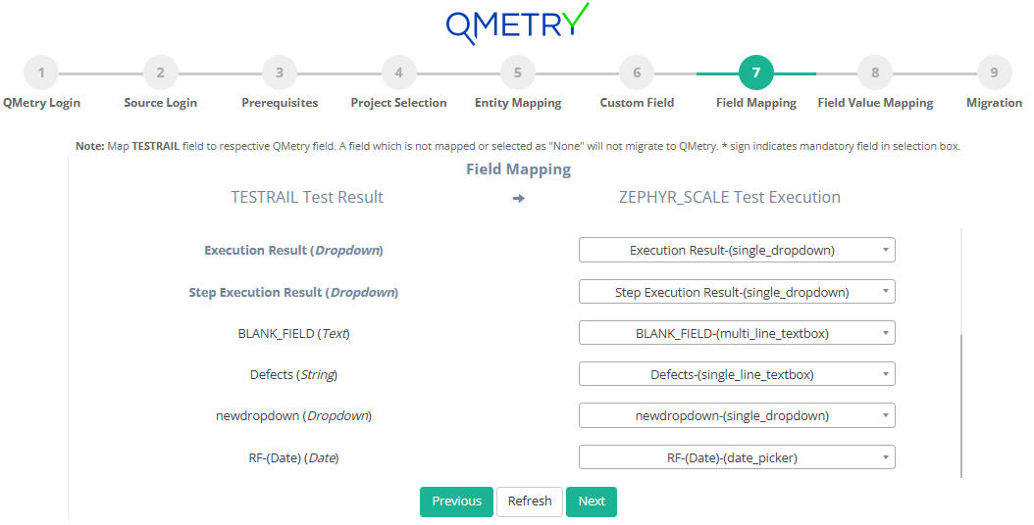
Task: Go to step 2 circle Source Login
Action: click(160, 72)
